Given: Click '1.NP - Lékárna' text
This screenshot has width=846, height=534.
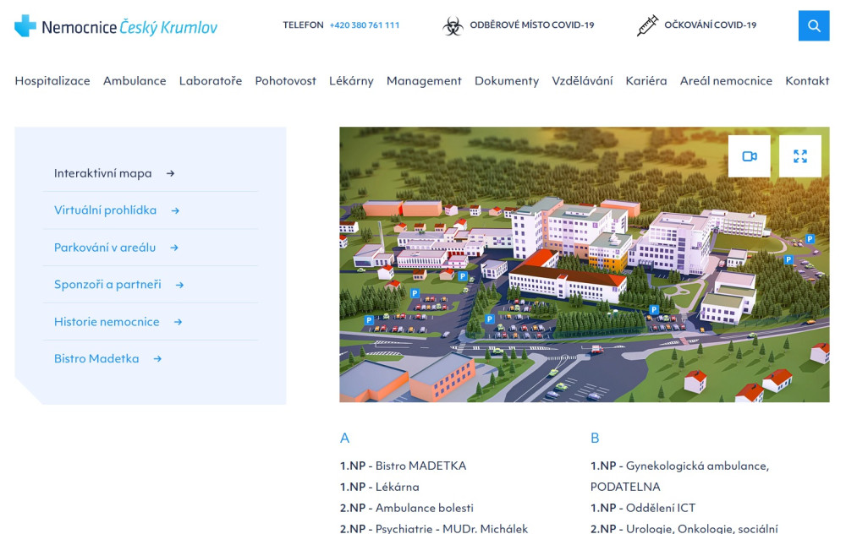Looking at the screenshot, I should point(379,487).
